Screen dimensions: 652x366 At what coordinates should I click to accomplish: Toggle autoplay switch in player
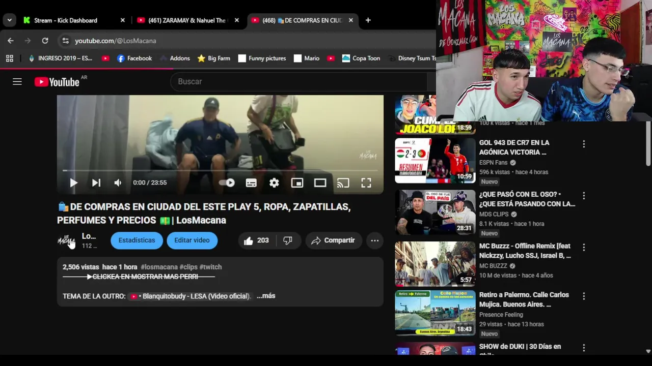click(x=227, y=183)
